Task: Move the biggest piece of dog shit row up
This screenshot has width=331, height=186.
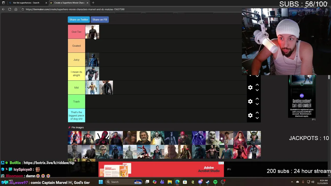Action: click(x=257, y=113)
